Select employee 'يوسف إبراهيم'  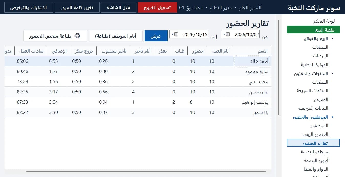point(255,102)
